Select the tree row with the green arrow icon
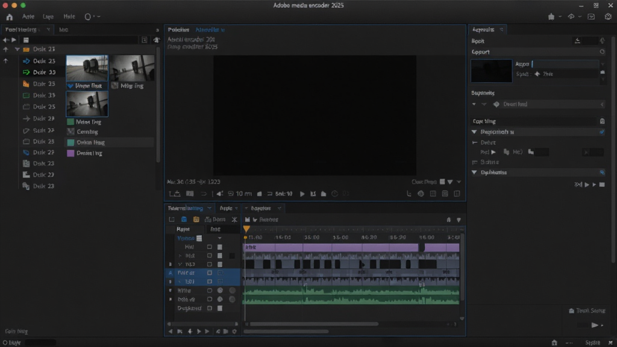Viewport: 617px width, 347px height. (x=39, y=72)
